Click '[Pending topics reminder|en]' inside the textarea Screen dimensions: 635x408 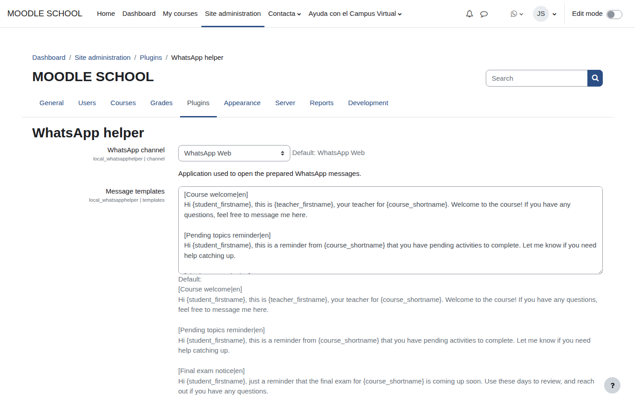227,235
